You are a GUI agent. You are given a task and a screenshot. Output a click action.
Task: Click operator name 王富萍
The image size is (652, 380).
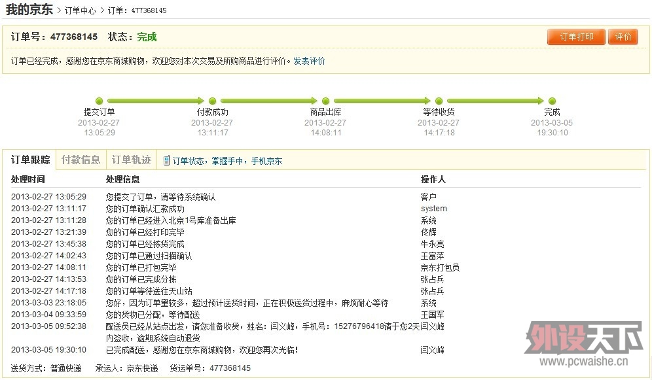(x=432, y=256)
